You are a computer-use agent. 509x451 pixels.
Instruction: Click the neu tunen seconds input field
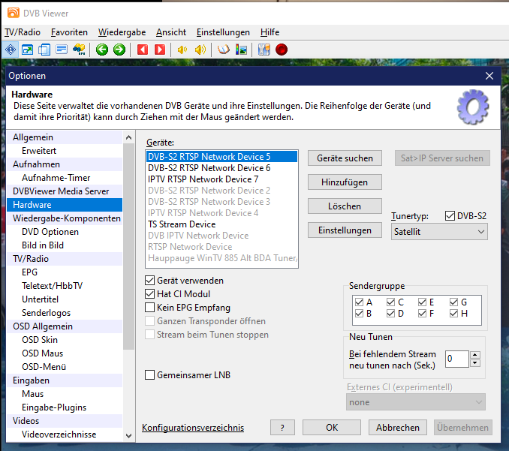[456, 359]
